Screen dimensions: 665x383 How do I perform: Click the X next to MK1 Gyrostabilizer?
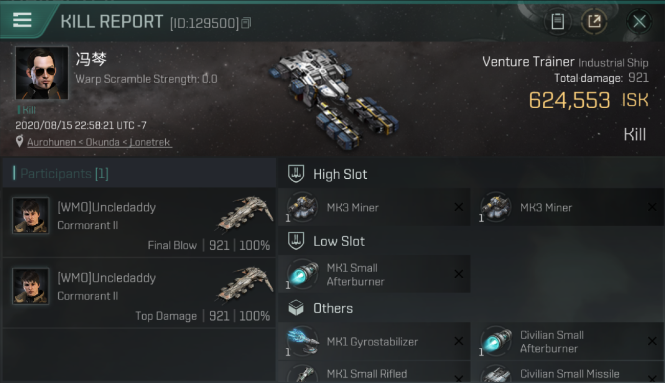[x=459, y=341]
